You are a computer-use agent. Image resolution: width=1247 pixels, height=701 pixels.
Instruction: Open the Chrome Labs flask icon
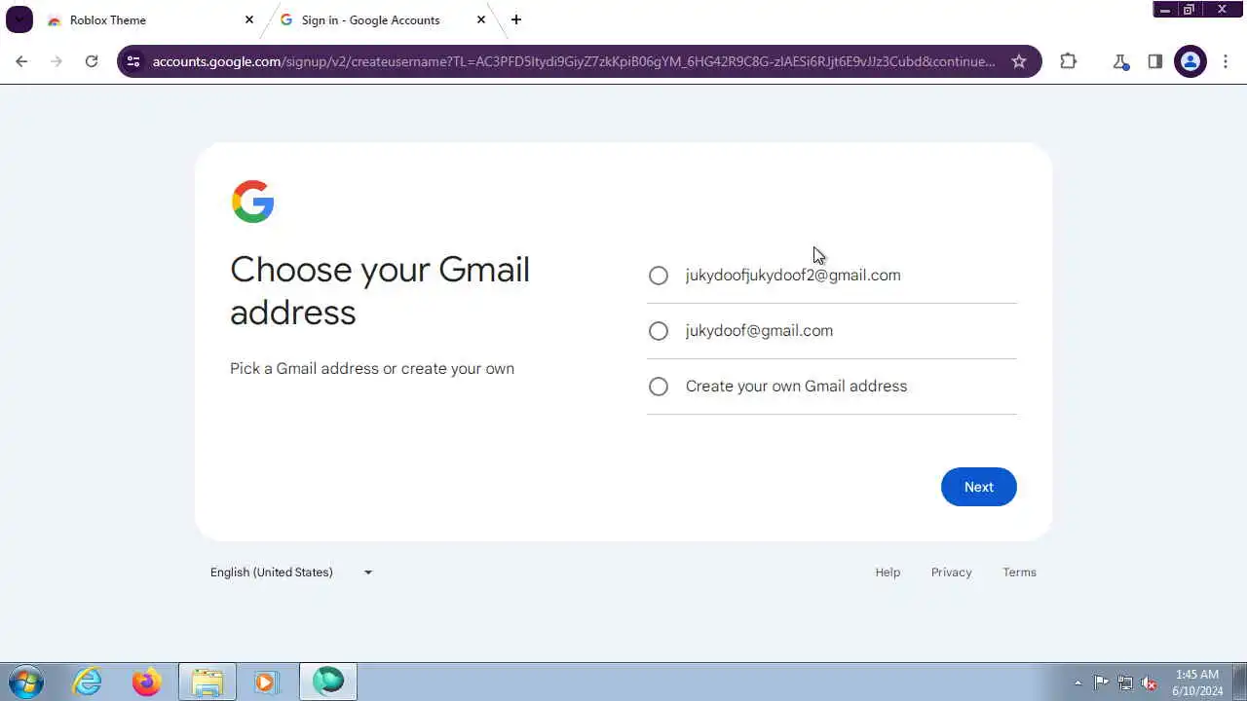[1120, 61]
